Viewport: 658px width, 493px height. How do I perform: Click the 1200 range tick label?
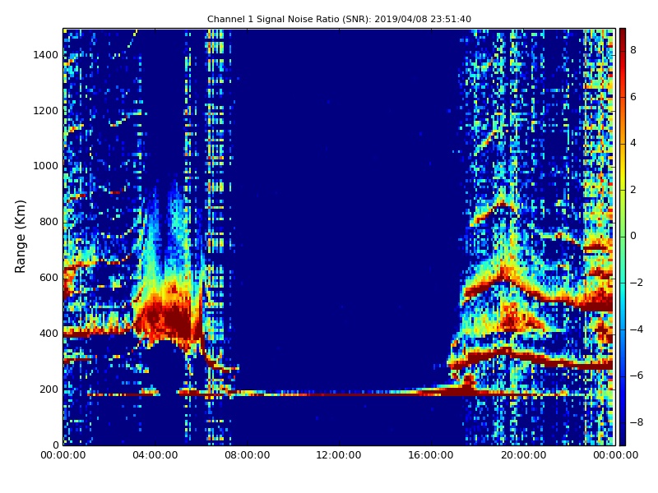coord(46,111)
